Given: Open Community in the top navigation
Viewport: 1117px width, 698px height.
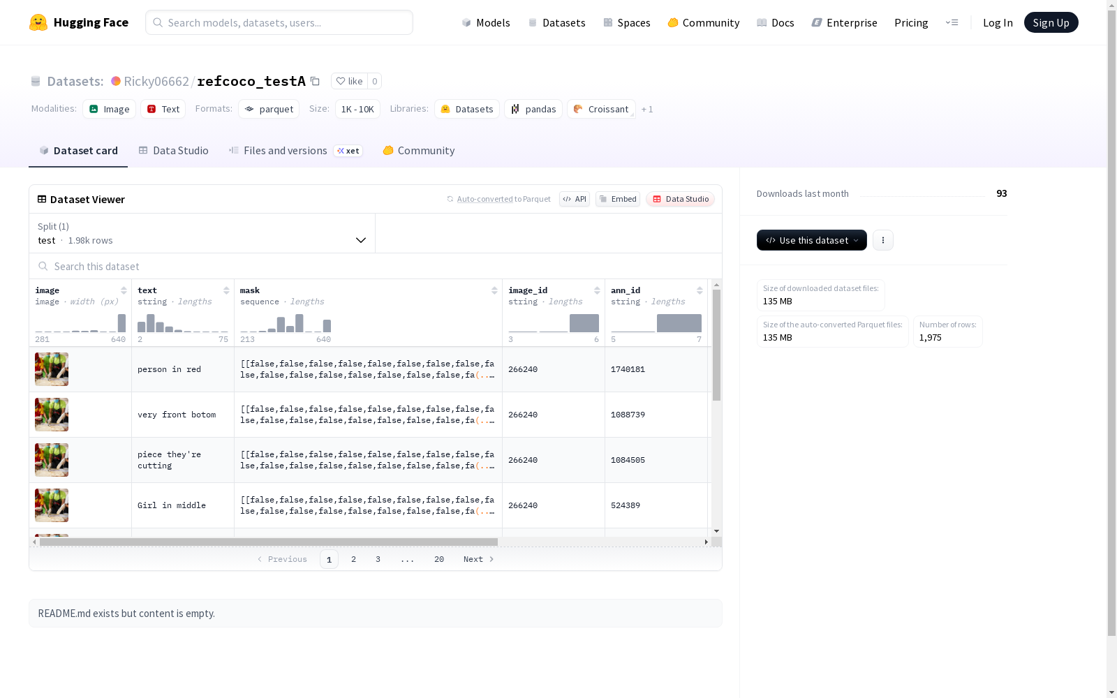Looking at the screenshot, I should [703, 22].
